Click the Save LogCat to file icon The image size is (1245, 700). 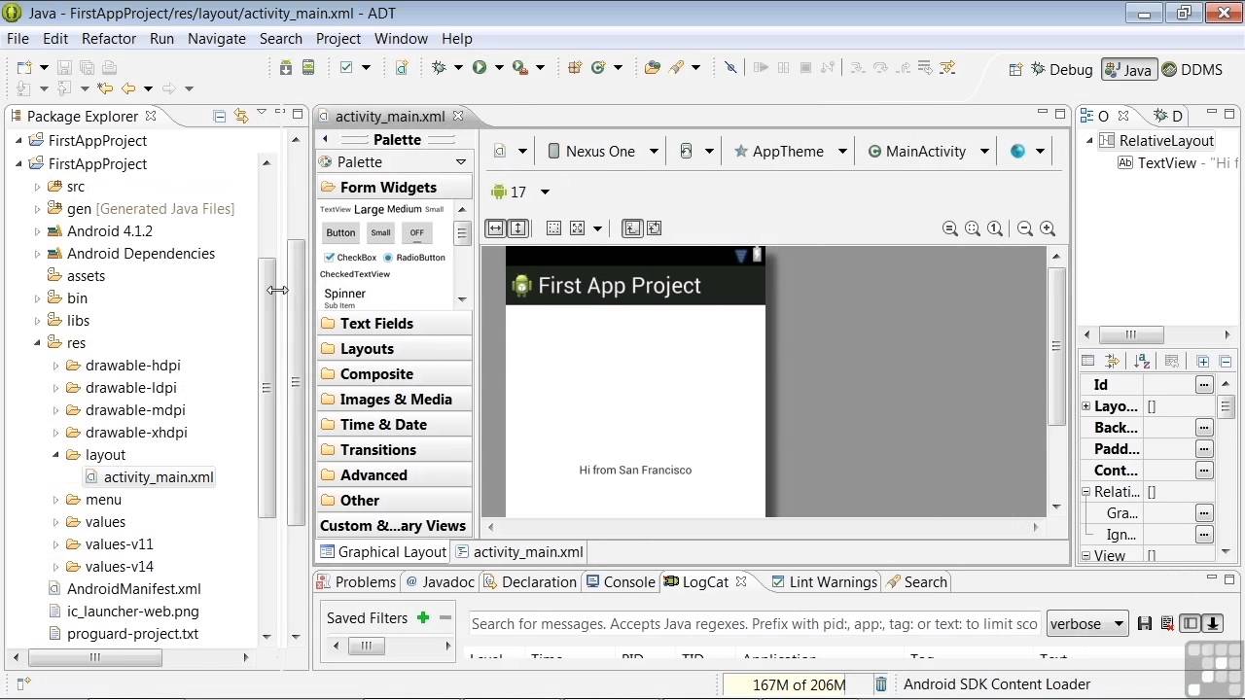[x=1145, y=623]
